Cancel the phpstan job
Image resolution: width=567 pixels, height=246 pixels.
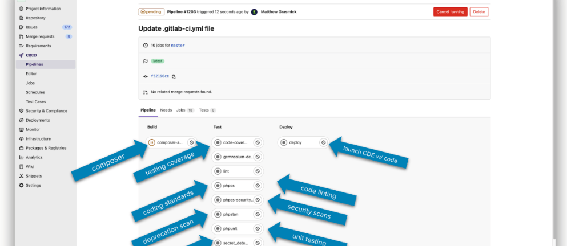258,214
